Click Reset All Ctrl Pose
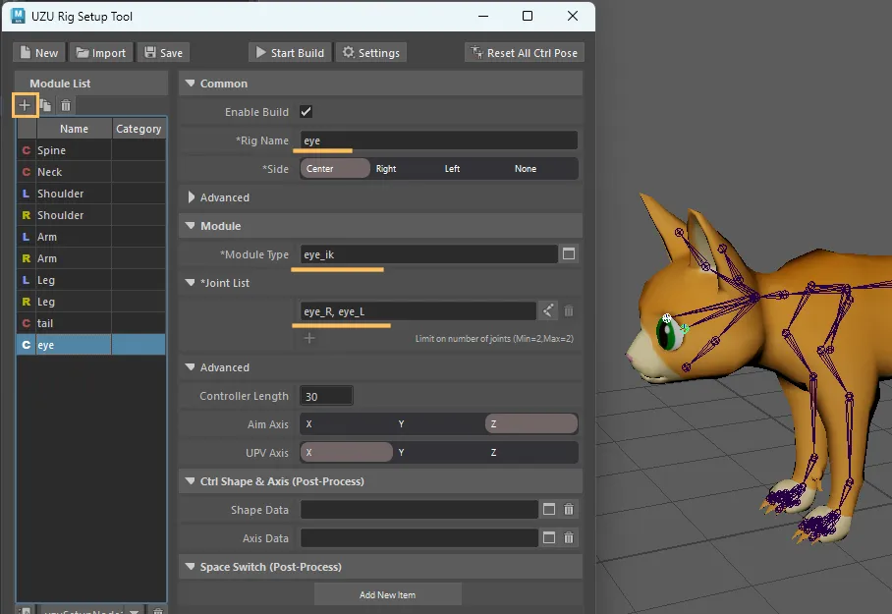Image resolution: width=892 pixels, height=614 pixels. tap(525, 52)
